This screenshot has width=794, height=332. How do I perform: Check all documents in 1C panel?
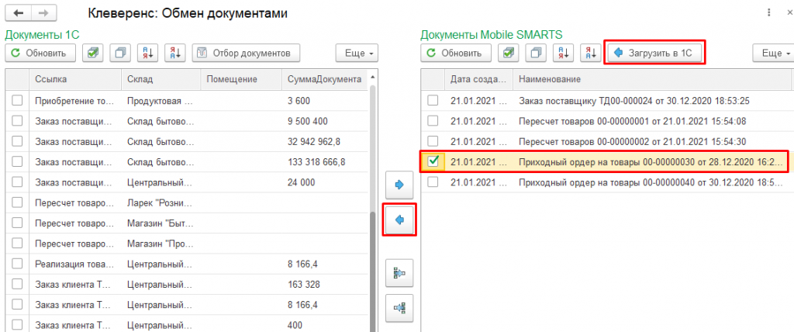(x=93, y=53)
